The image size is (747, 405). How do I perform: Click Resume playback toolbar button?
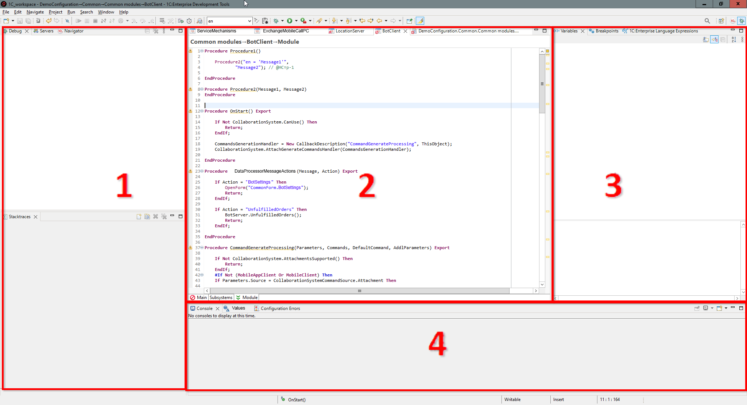tap(78, 21)
